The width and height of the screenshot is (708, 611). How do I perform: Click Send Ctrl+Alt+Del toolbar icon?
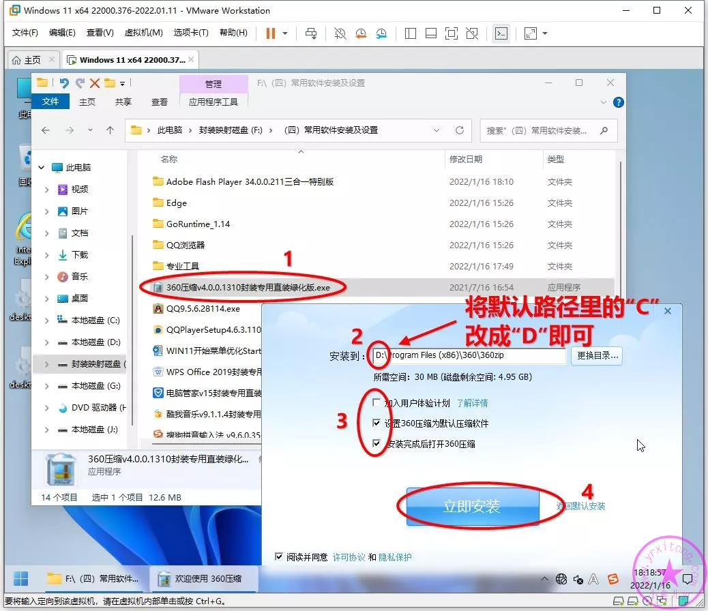point(311,33)
